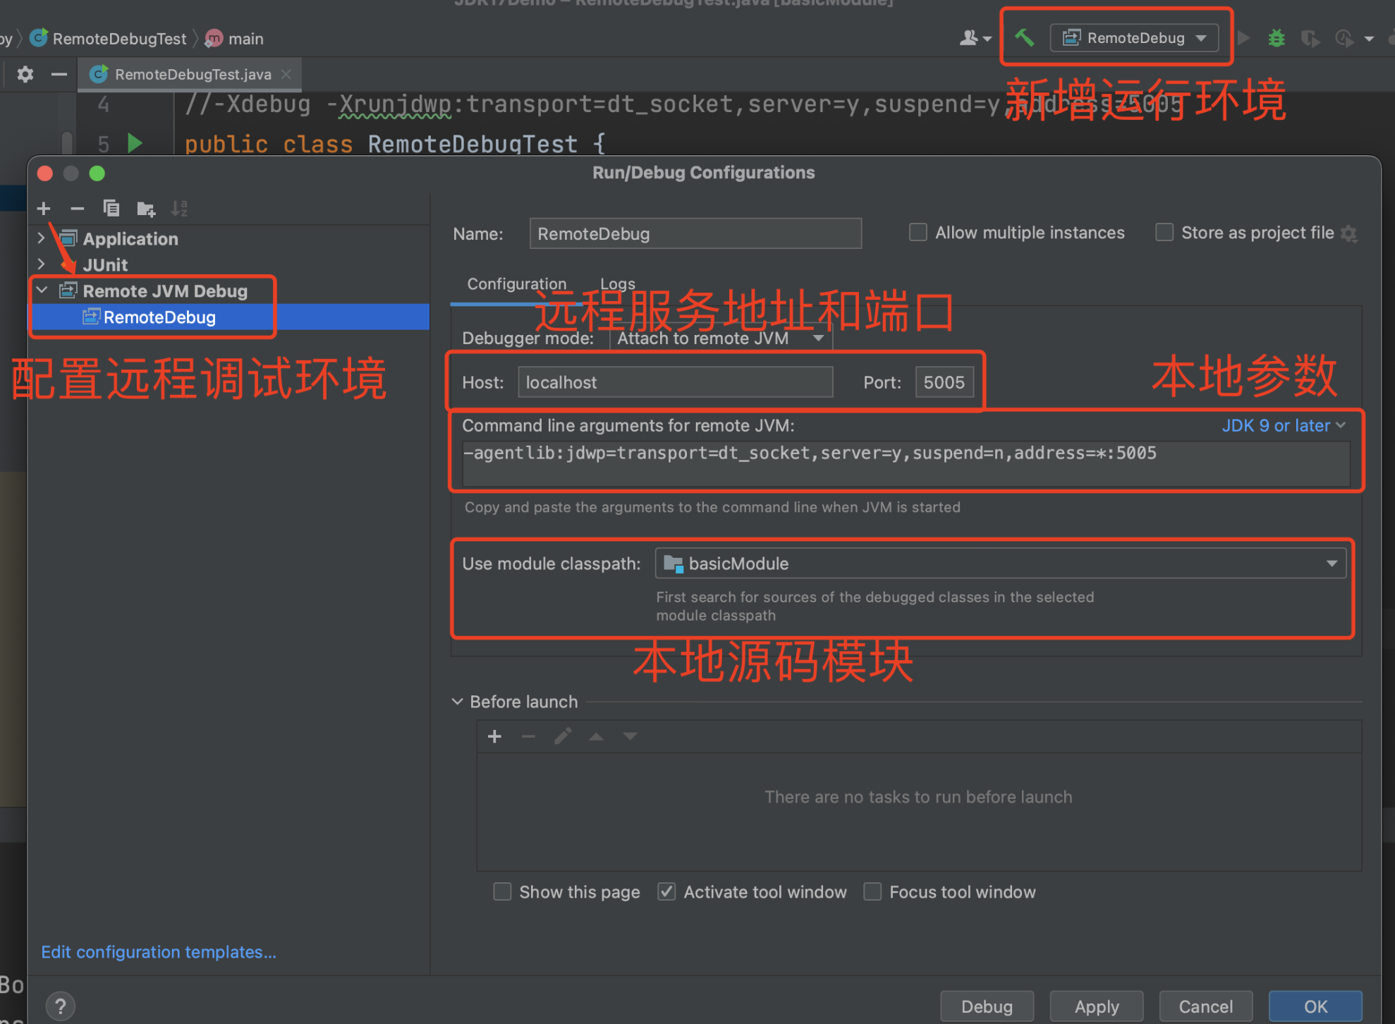
Task: Click the green debug bug icon
Action: [x=1277, y=38]
